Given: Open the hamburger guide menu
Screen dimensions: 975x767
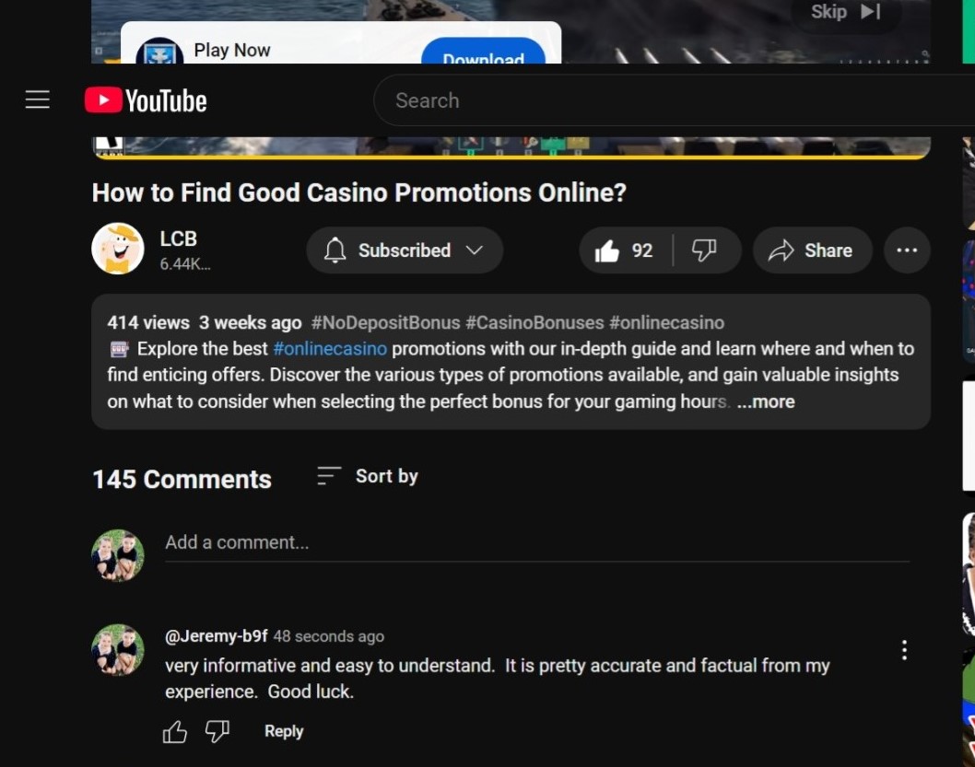Looking at the screenshot, I should (x=37, y=99).
